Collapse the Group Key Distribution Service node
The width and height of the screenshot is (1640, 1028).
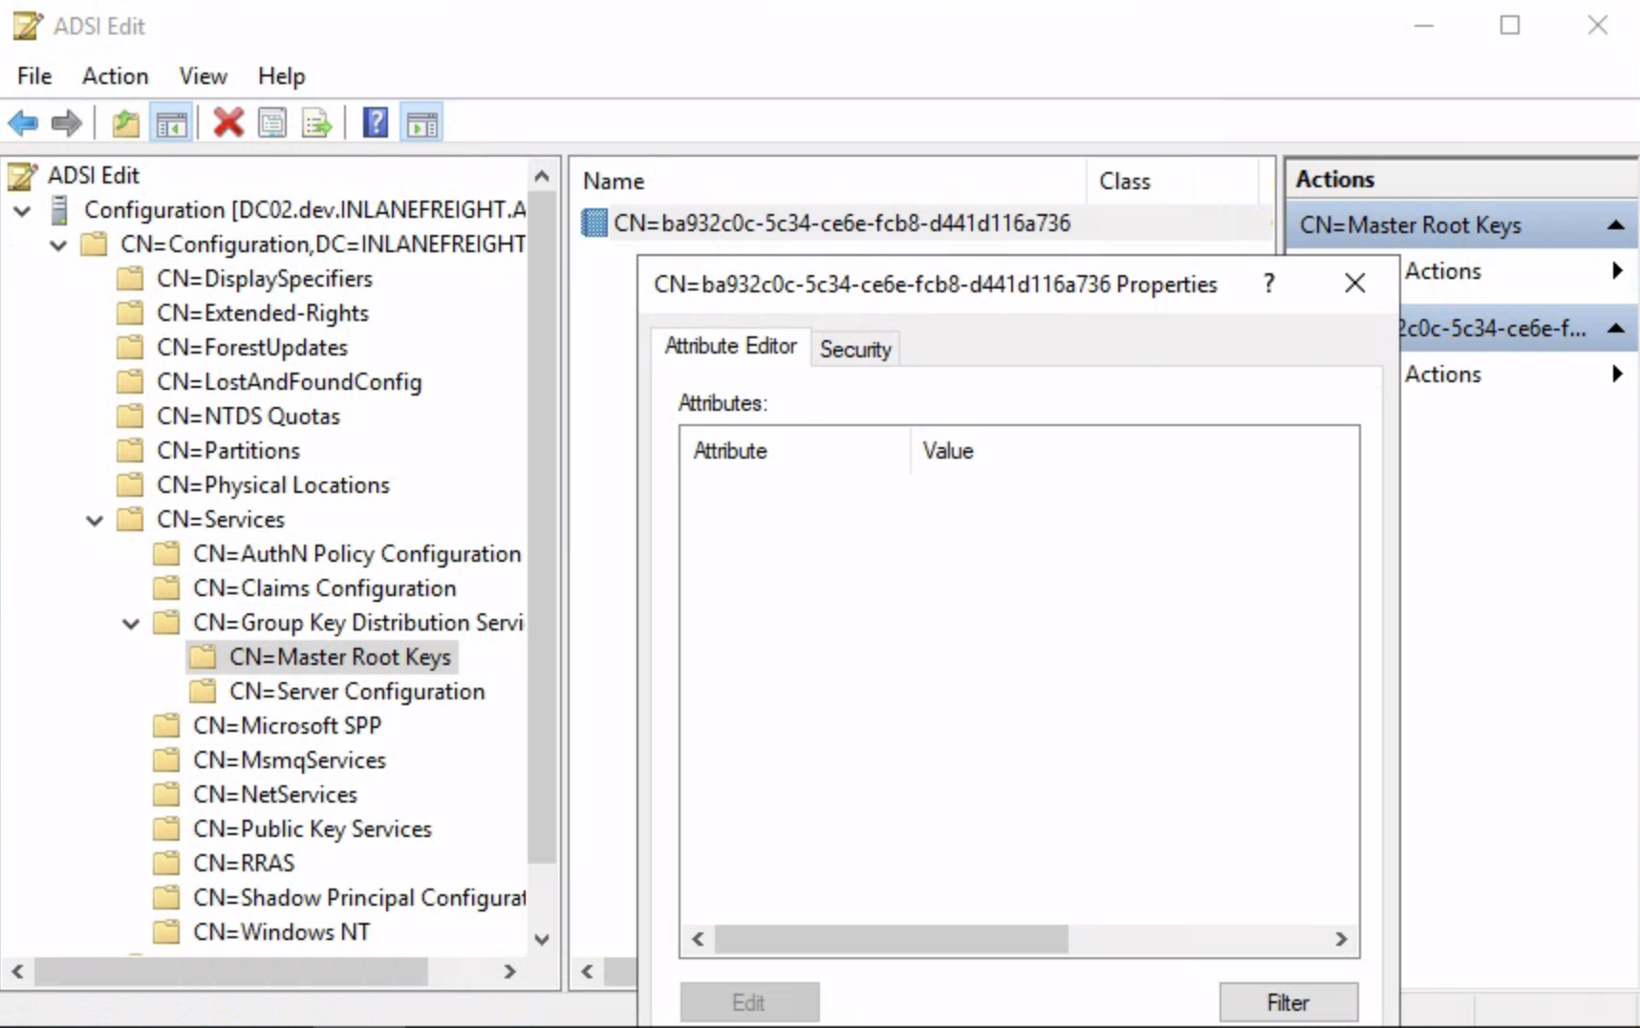[x=131, y=624]
